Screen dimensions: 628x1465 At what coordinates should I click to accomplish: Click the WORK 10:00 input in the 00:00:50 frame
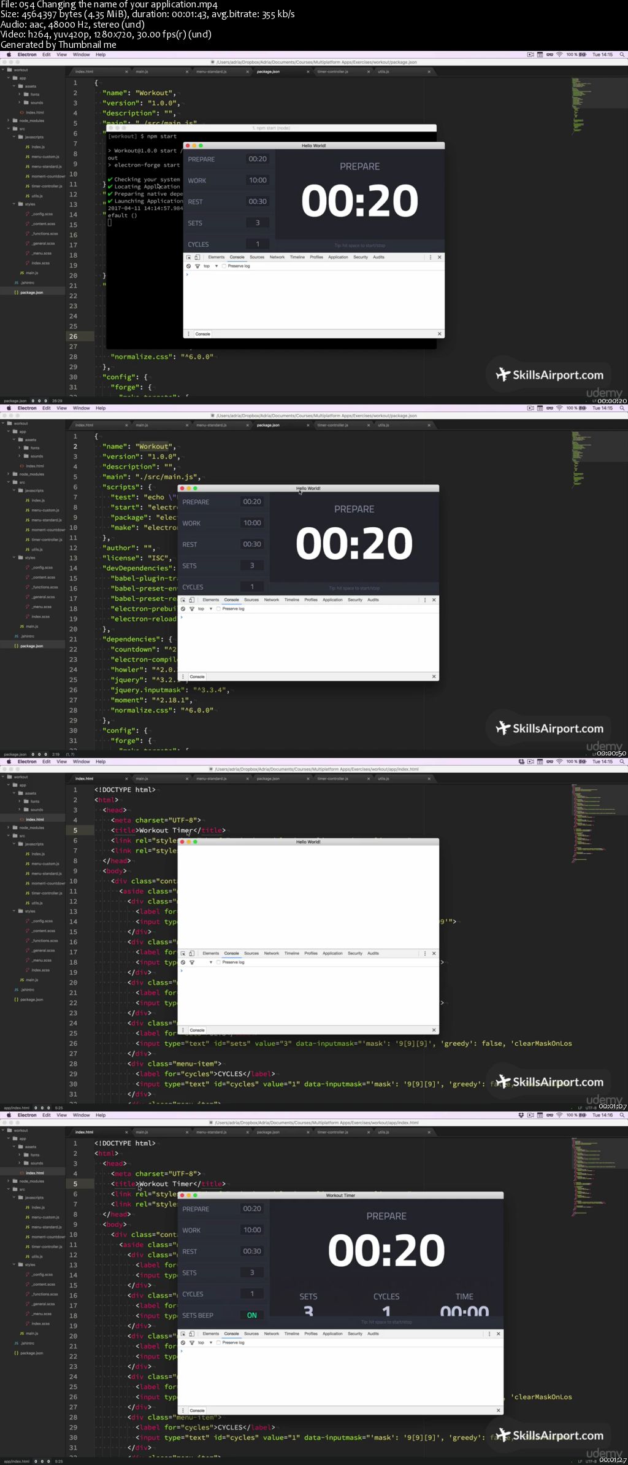(x=252, y=523)
